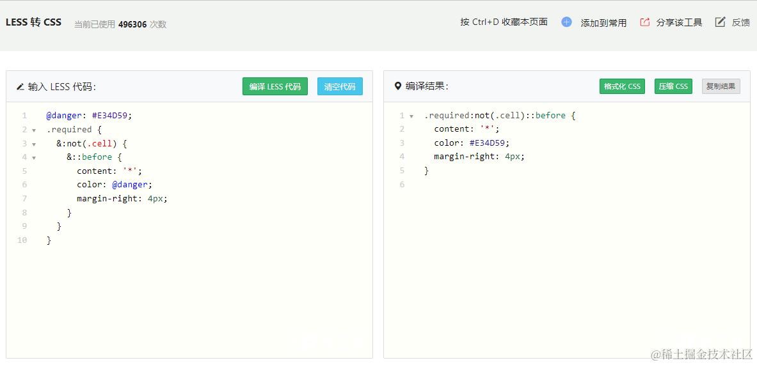Click the content: '*'; line in the LESS input
757x365 pixels.
[x=109, y=171]
